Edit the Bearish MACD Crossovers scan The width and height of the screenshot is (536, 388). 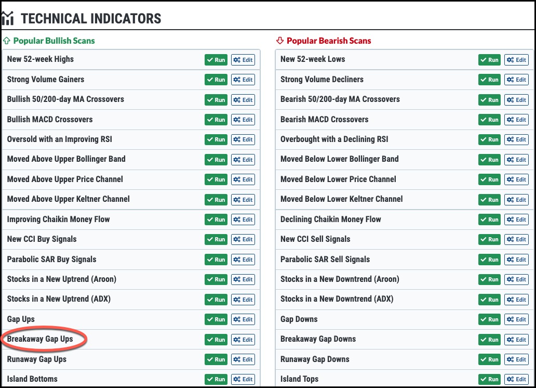pos(516,120)
